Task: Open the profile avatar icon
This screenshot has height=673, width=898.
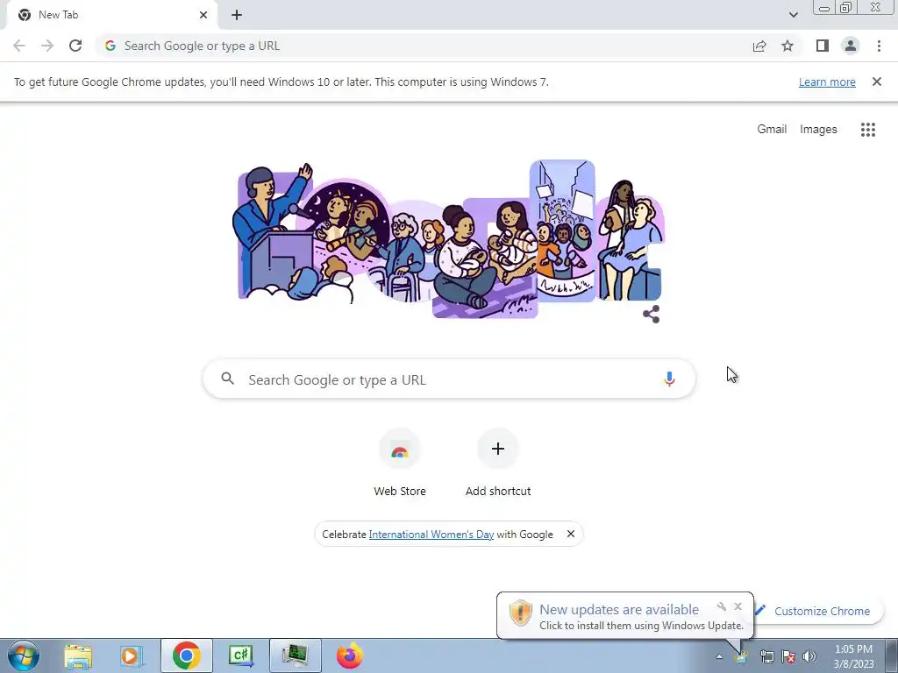Action: pyautogui.click(x=851, y=46)
